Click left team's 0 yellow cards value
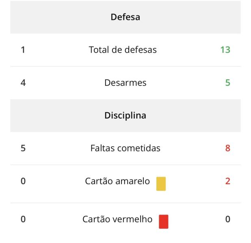 (23, 181)
